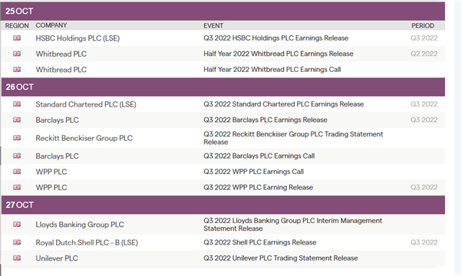The height and width of the screenshot is (276, 462).
Task: Click the UK flag beside Reckitt Benckiser Group PLC
Action: pyautogui.click(x=17, y=138)
